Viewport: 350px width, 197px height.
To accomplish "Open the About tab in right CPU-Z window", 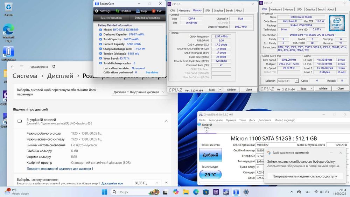I will [x=331, y=9].
